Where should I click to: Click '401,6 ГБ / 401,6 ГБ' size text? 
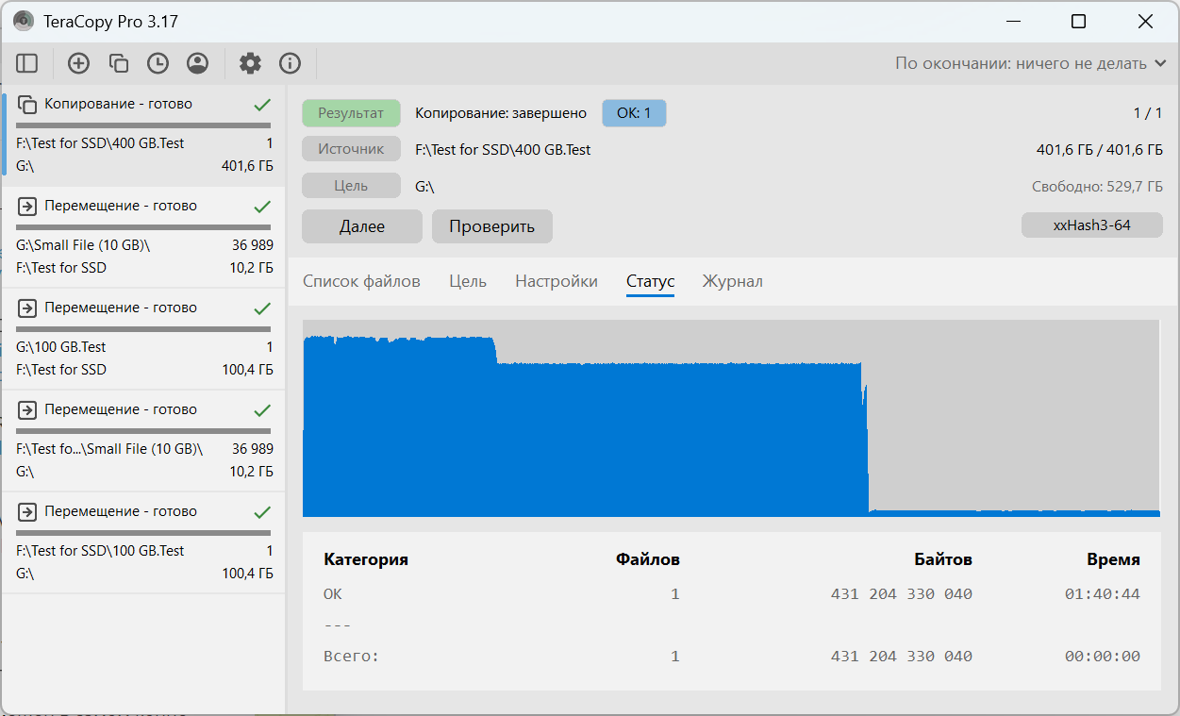1099,149
